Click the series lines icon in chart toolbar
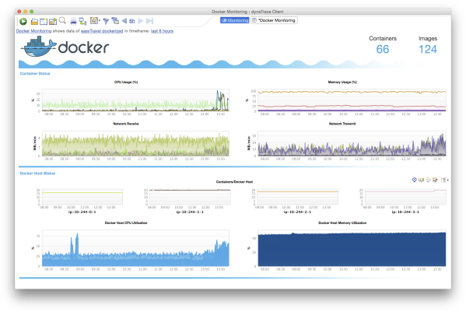The image size is (466, 312). point(428,180)
